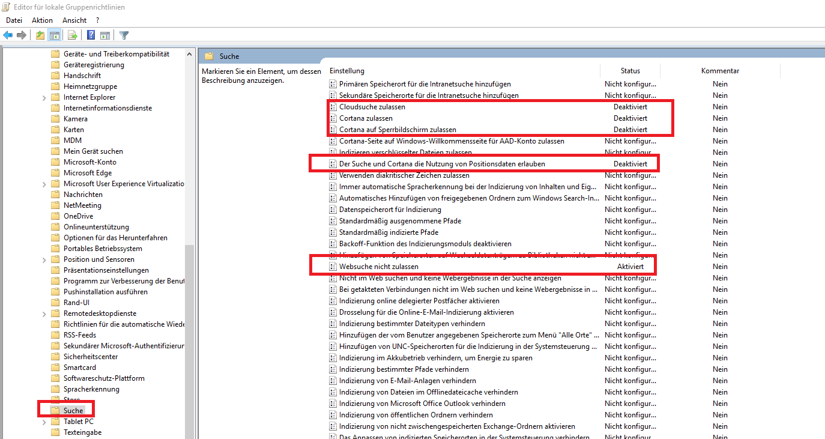Open the Aktion menu

click(43, 20)
